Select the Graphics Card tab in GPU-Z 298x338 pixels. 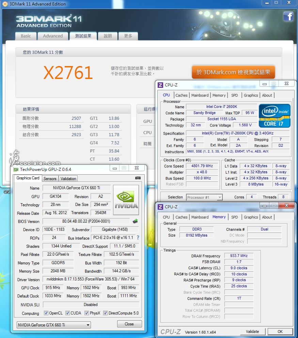(x=28, y=178)
